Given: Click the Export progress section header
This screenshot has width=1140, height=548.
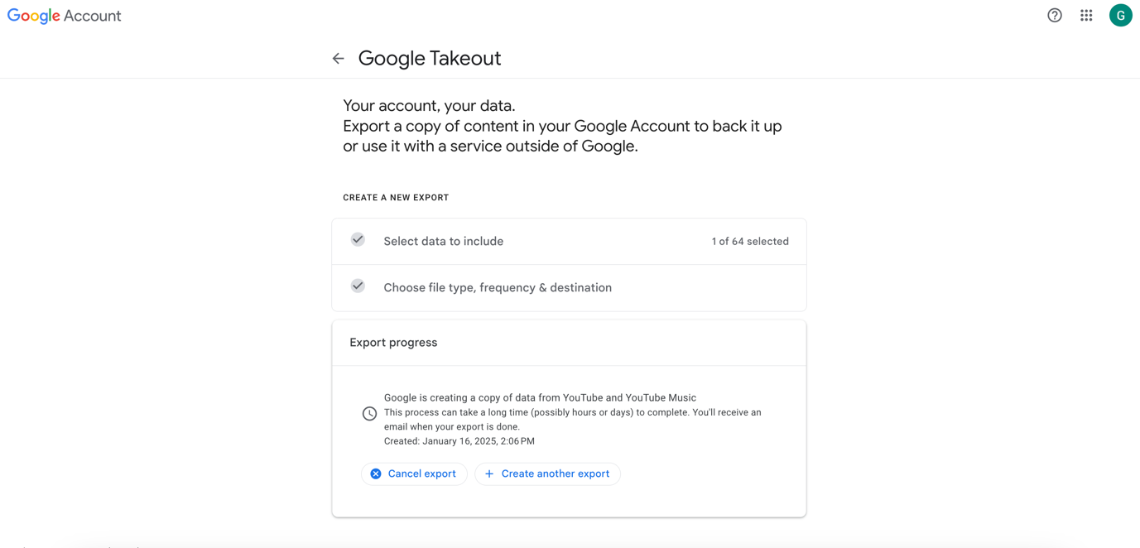Looking at the screenshot, I should pos(393,343).
